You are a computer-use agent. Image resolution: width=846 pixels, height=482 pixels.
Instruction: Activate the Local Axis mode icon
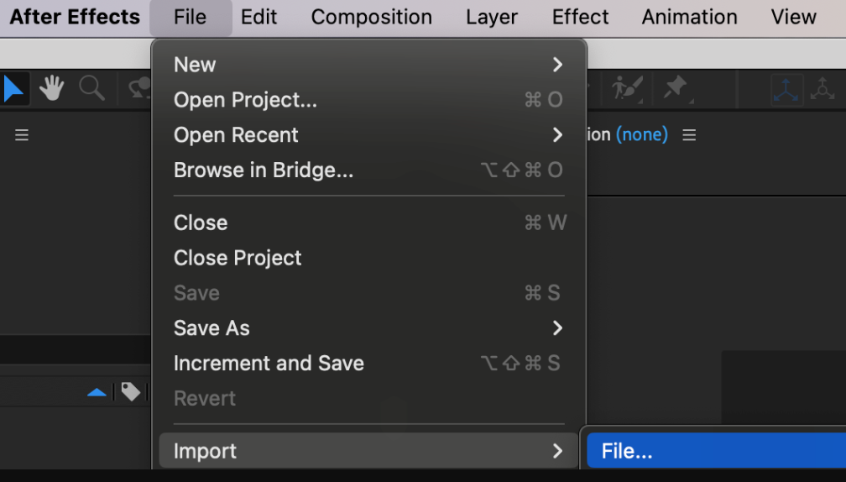click(786, 89)
